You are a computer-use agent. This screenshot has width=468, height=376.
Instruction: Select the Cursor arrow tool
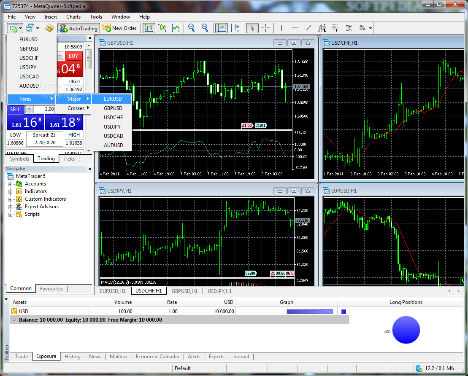coord(252,28)
